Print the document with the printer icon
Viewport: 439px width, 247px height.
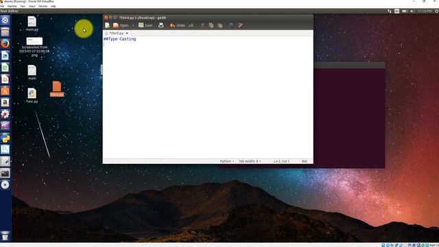coord(161,25)
